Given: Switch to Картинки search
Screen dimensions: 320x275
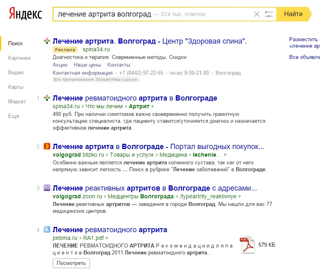Looking at the screenshot, I should [x=19, y=58].
